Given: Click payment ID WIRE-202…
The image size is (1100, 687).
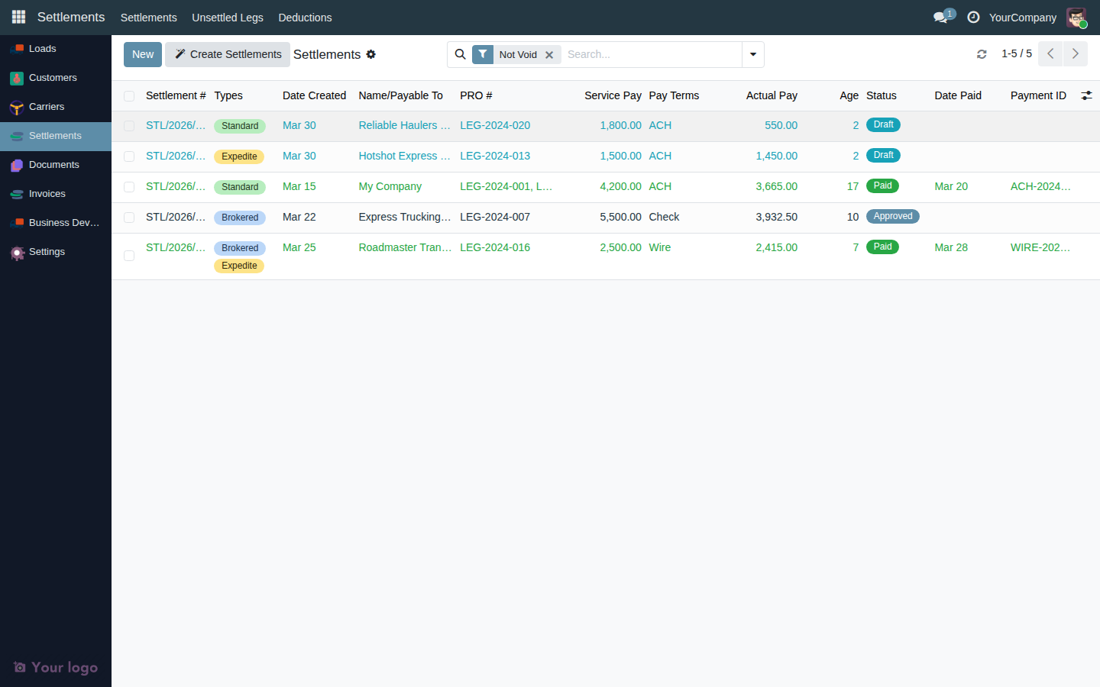Looking at the screenshot, I should pos(1040,247).
